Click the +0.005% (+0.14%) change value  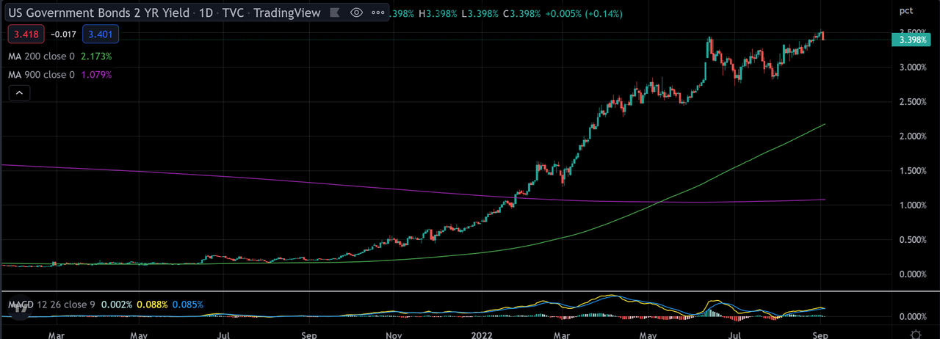pos(584,12)
